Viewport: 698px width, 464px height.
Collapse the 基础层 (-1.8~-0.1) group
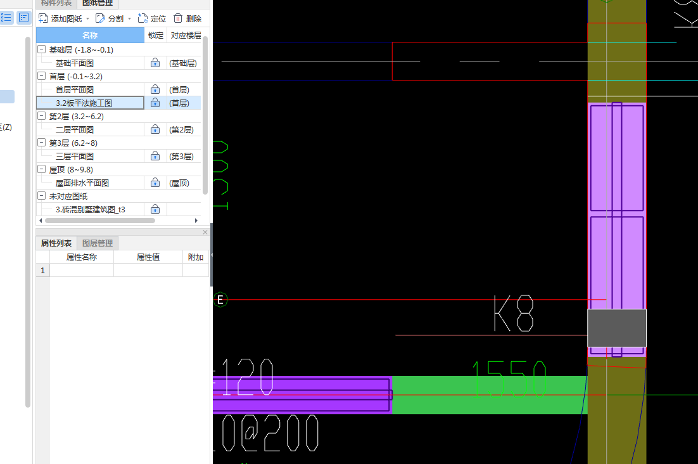pos(41,49)
